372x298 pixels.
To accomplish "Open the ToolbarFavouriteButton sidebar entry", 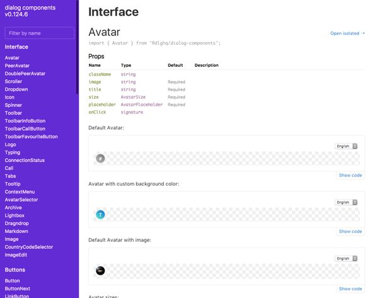I will click(x=32, y=137).
